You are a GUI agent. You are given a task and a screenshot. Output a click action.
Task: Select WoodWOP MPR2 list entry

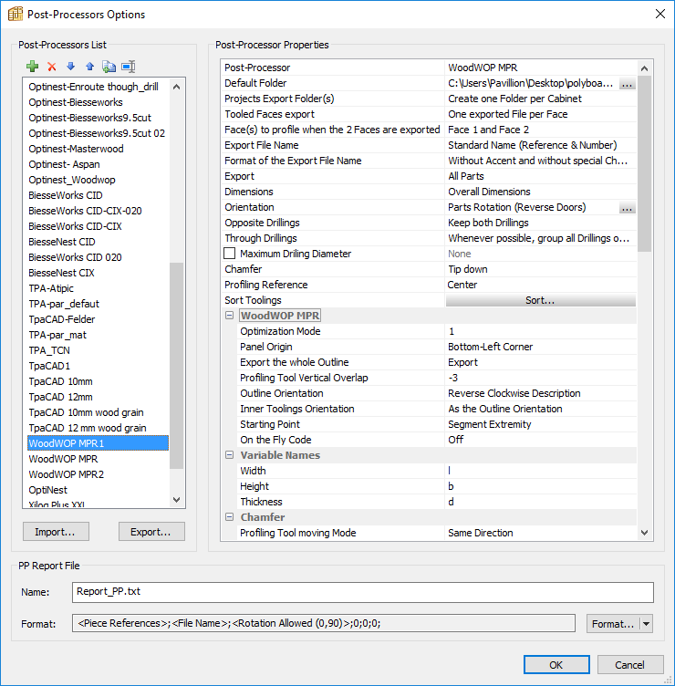[x=67, y=474]
